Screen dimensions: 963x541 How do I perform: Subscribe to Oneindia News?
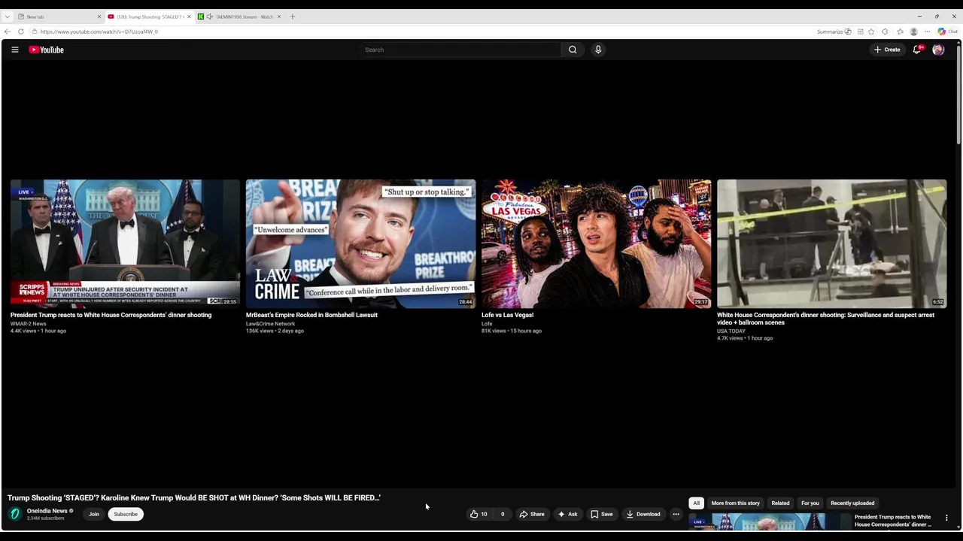pos(126,514)
